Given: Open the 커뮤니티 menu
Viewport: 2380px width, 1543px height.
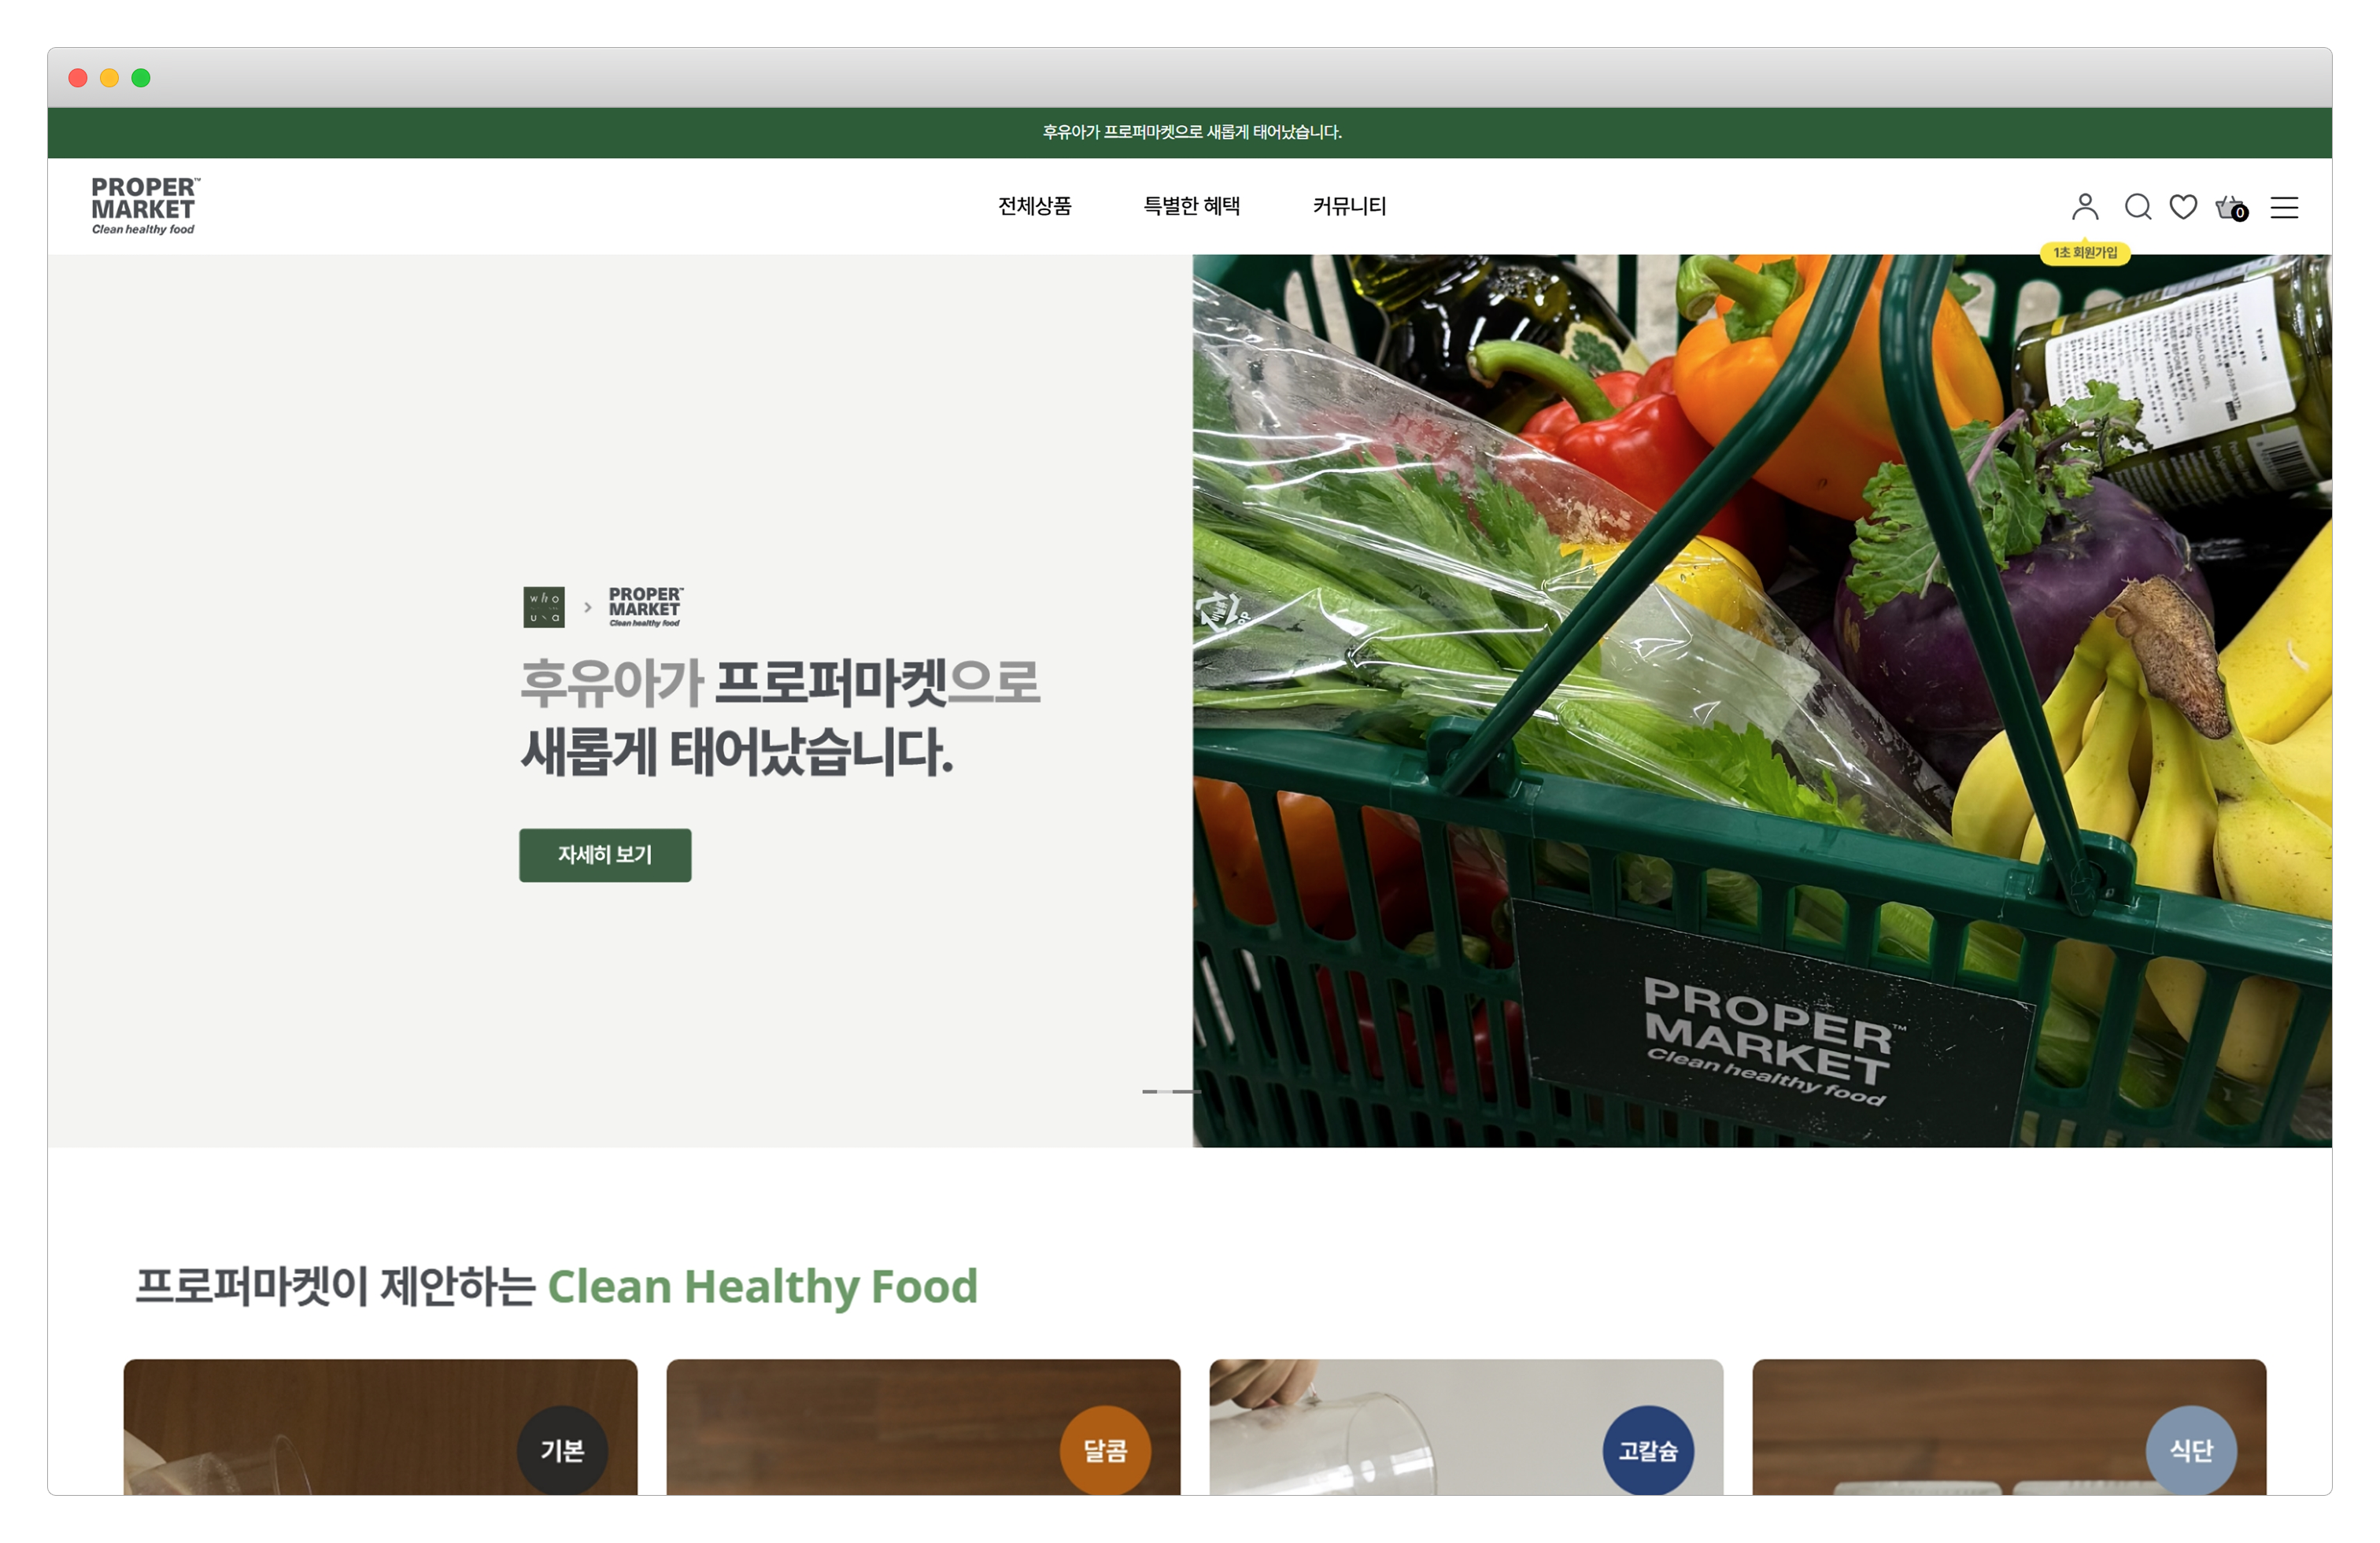Looking at the screenshot, I should click(1350, 206).
